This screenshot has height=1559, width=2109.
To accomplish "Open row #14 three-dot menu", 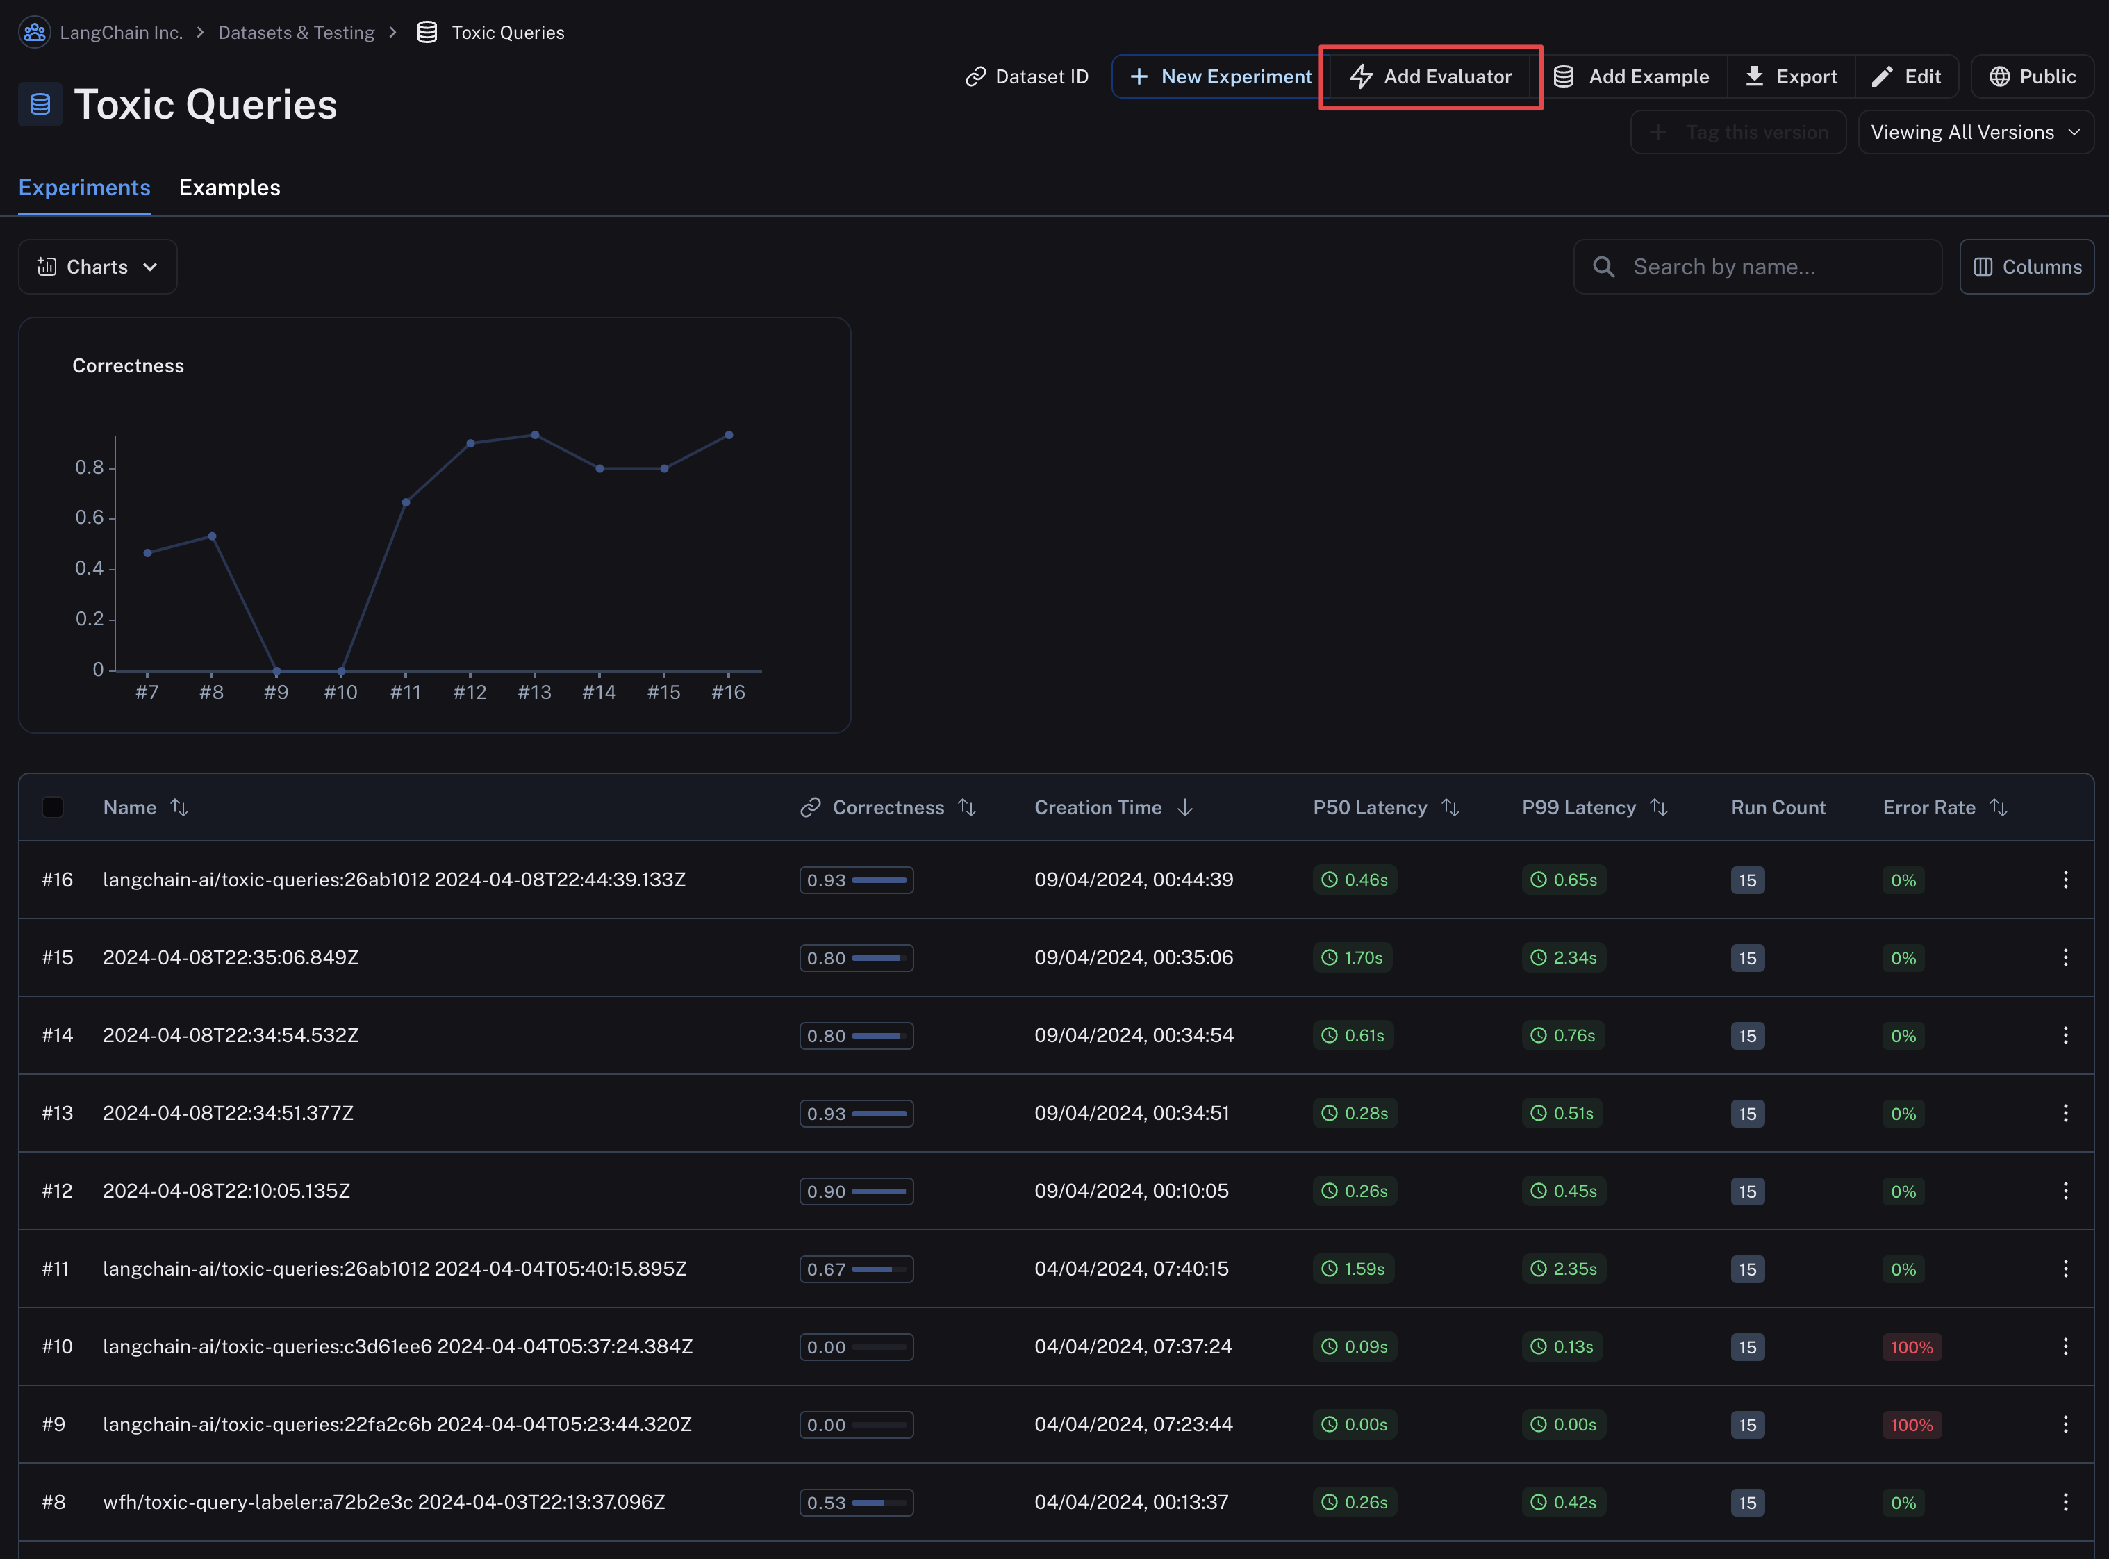I will 2066,1035.
